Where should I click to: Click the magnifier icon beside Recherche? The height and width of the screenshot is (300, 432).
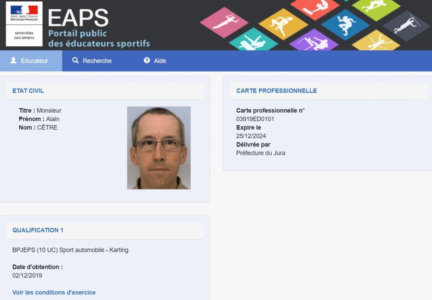coord(76,61)
